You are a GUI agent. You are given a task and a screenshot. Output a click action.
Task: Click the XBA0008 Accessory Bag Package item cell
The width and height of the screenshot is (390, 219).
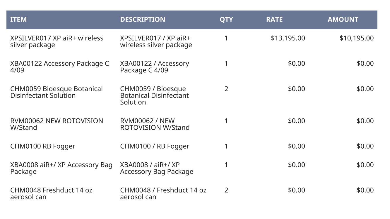(x=61, y=168)
